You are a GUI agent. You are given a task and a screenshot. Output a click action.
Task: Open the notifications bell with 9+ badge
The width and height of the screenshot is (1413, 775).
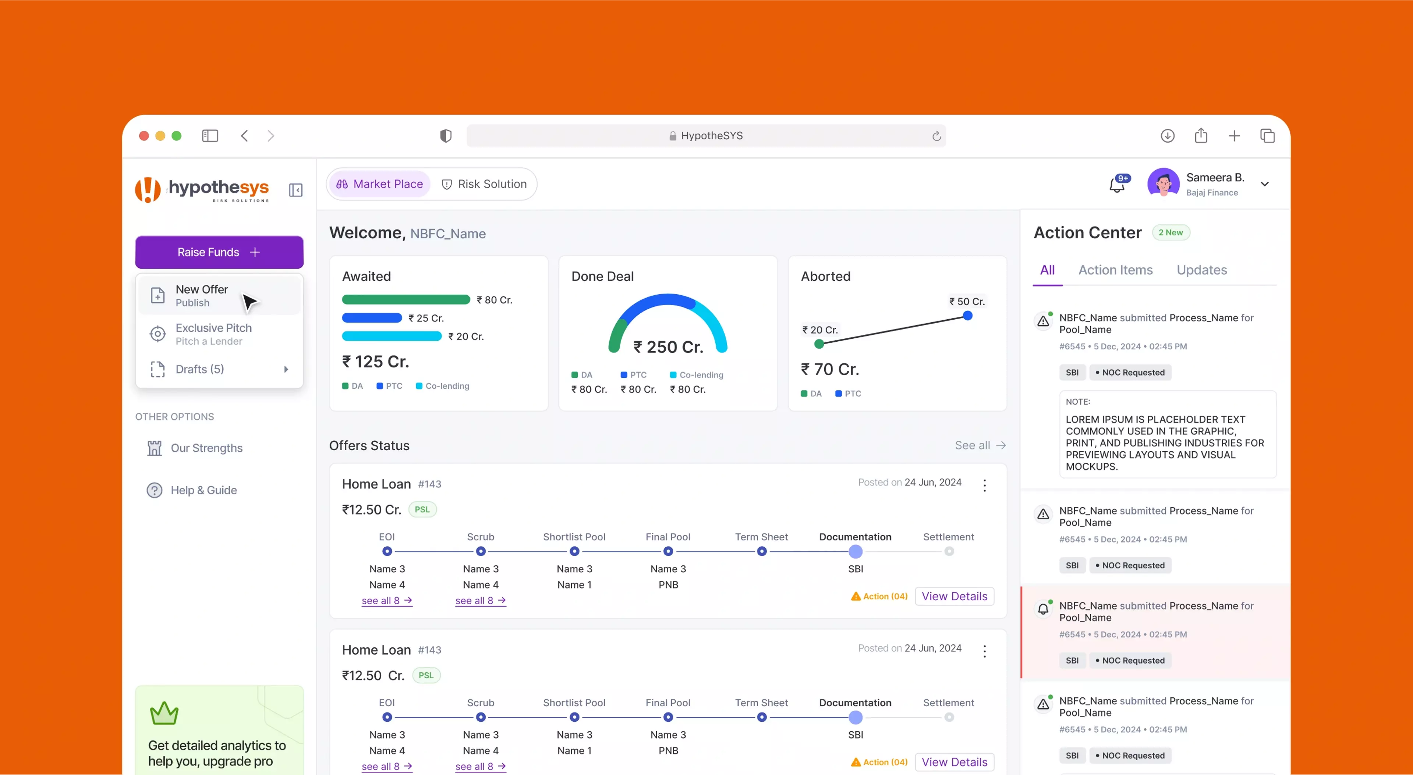(1118, 184)
